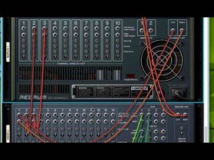Click Redrum channel 10 right audio output jack
This screenshot has width=214, height=160.
[x=117, y=35]
